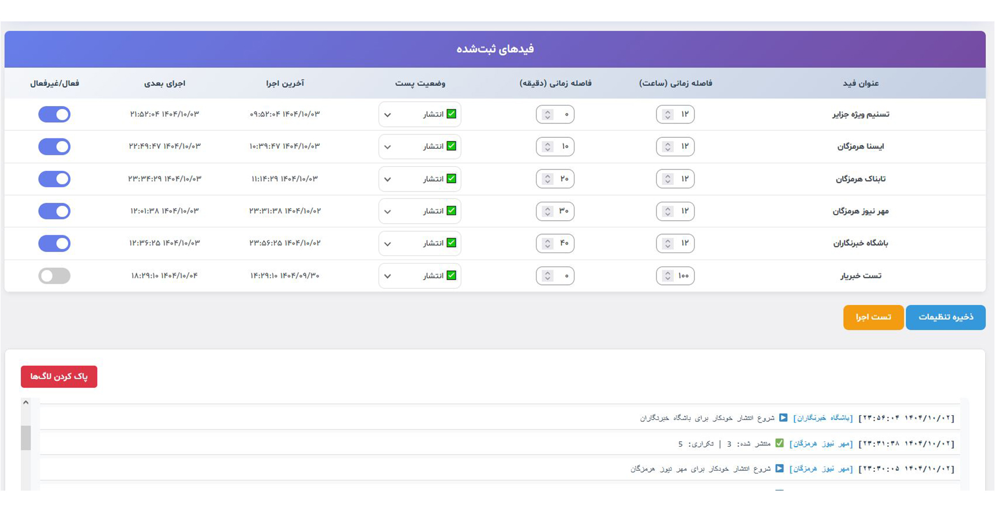Click the فیدهای ثبت‌شده panel title
This screenshot has height=512, width=995.
495,49
